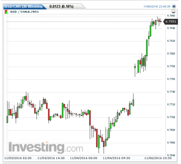Viewport: 181px width, 164px height.
Task: Click the 6.7800 price axis label
Action: 171,53
